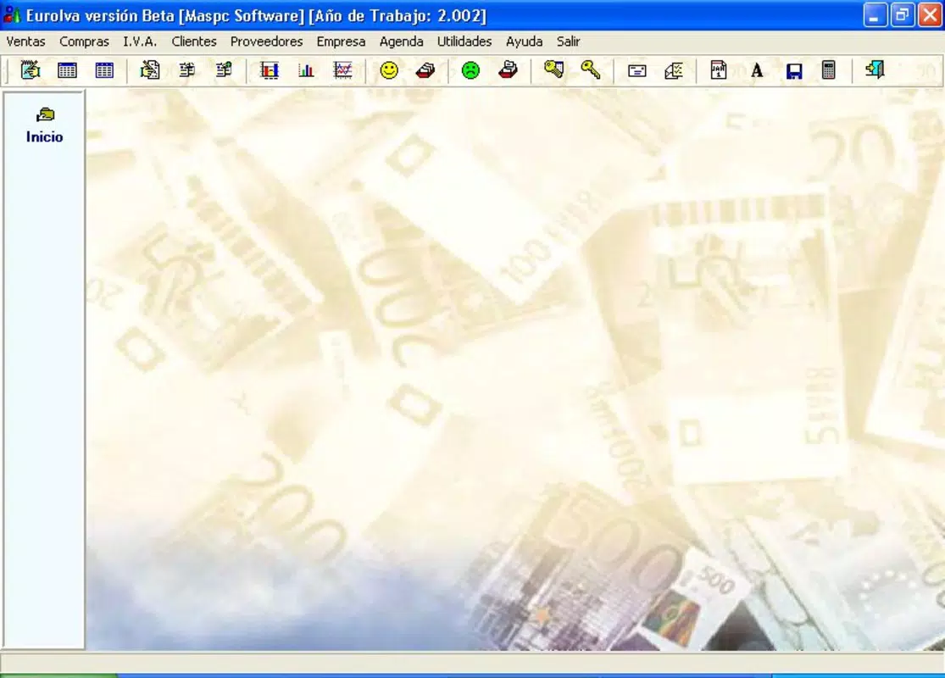Open the Agenda menu

(401, 42)
